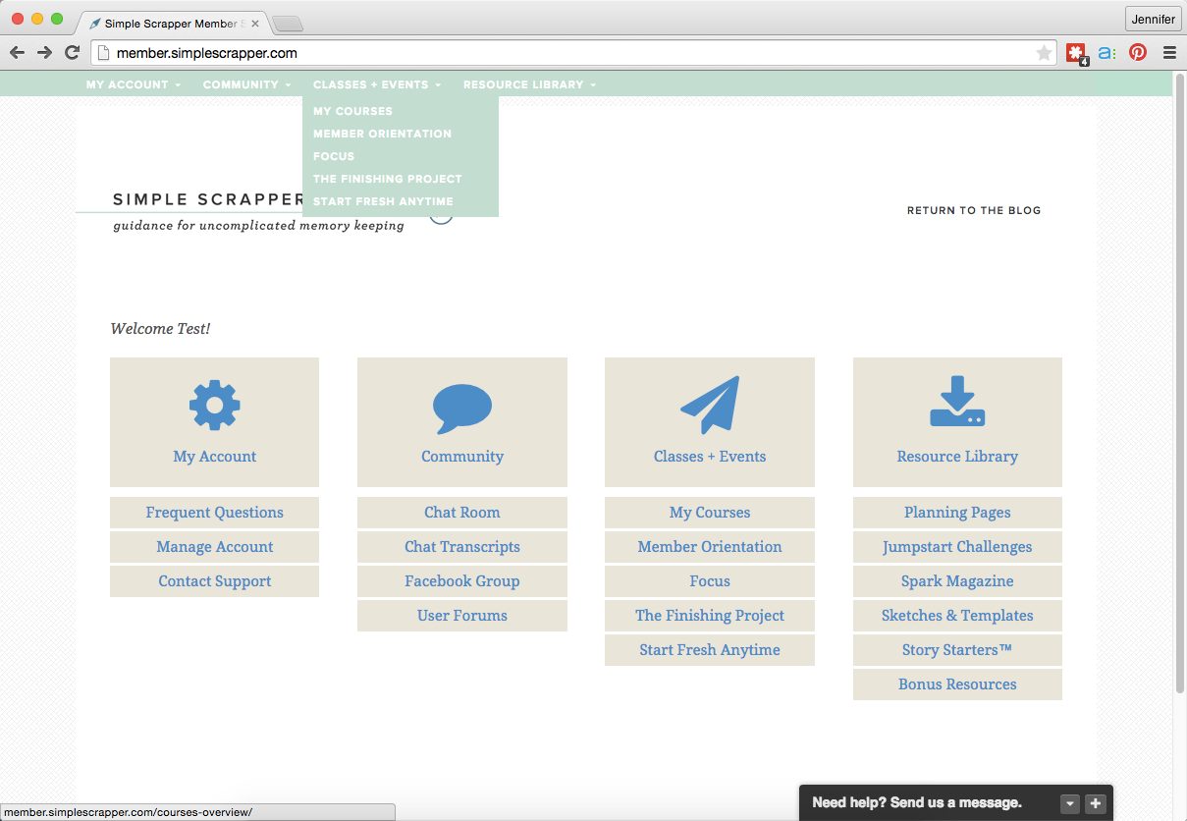Open the Pinterest extension icon
The width and height of the screenshot is (1187, 821).
point(1138,53)
